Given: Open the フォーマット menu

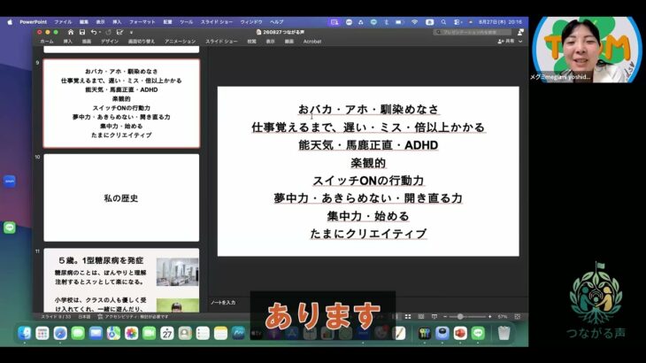Looking at the screenshot, I should click(142, 22).
